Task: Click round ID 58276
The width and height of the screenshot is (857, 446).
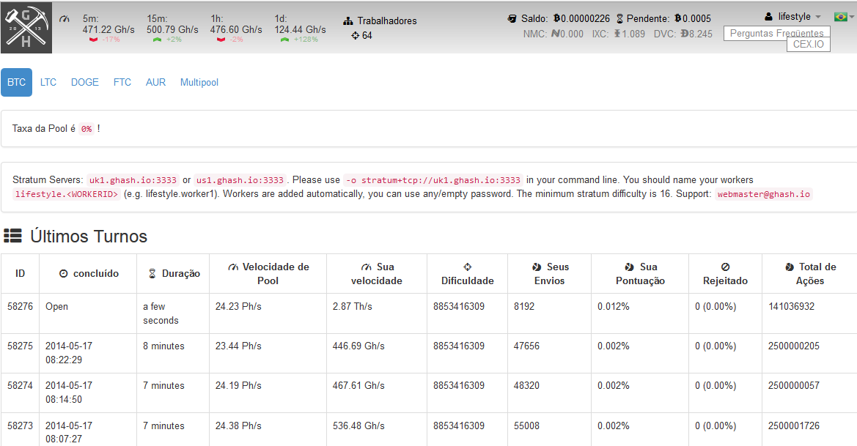Action: pos(21,307)
